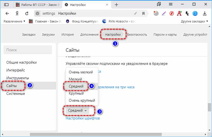Click the scroll right arrow

tap(205, 134)
